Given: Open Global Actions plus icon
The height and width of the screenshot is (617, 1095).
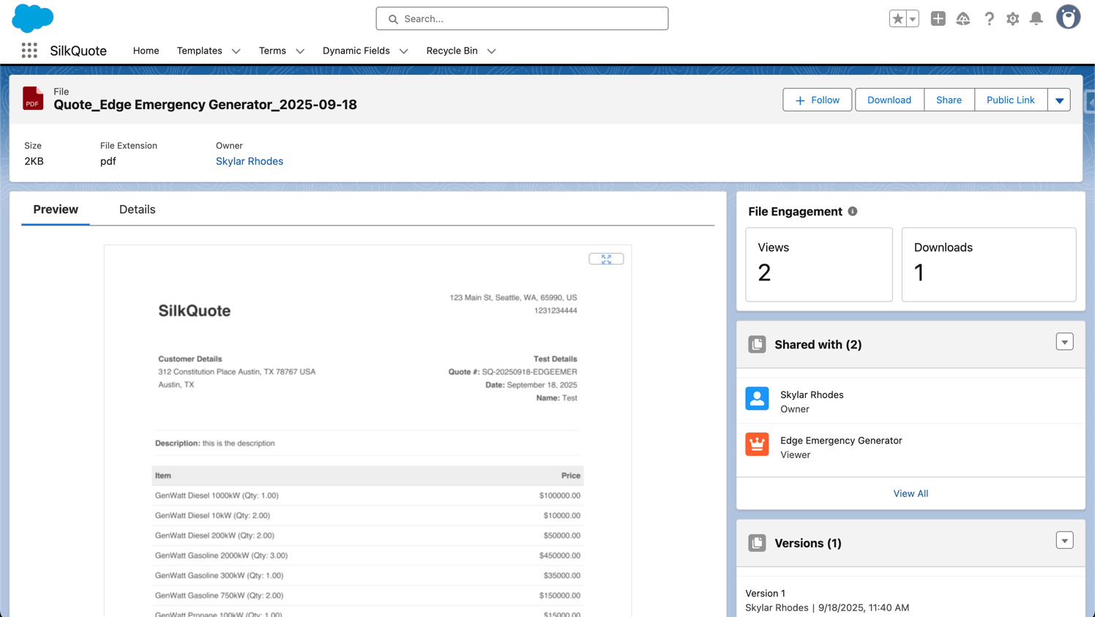Looking at the screenshot, I should pos(938,19).
